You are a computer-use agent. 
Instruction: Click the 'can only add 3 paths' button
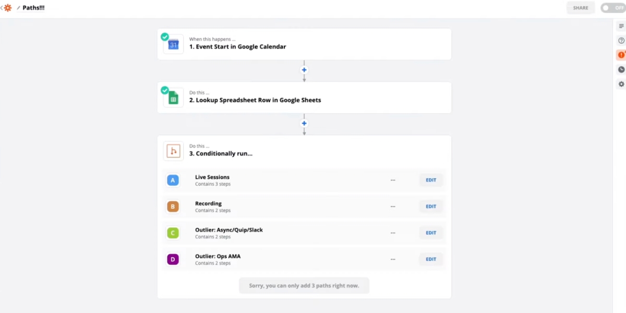pyautogui.click(x=304, y=286)
